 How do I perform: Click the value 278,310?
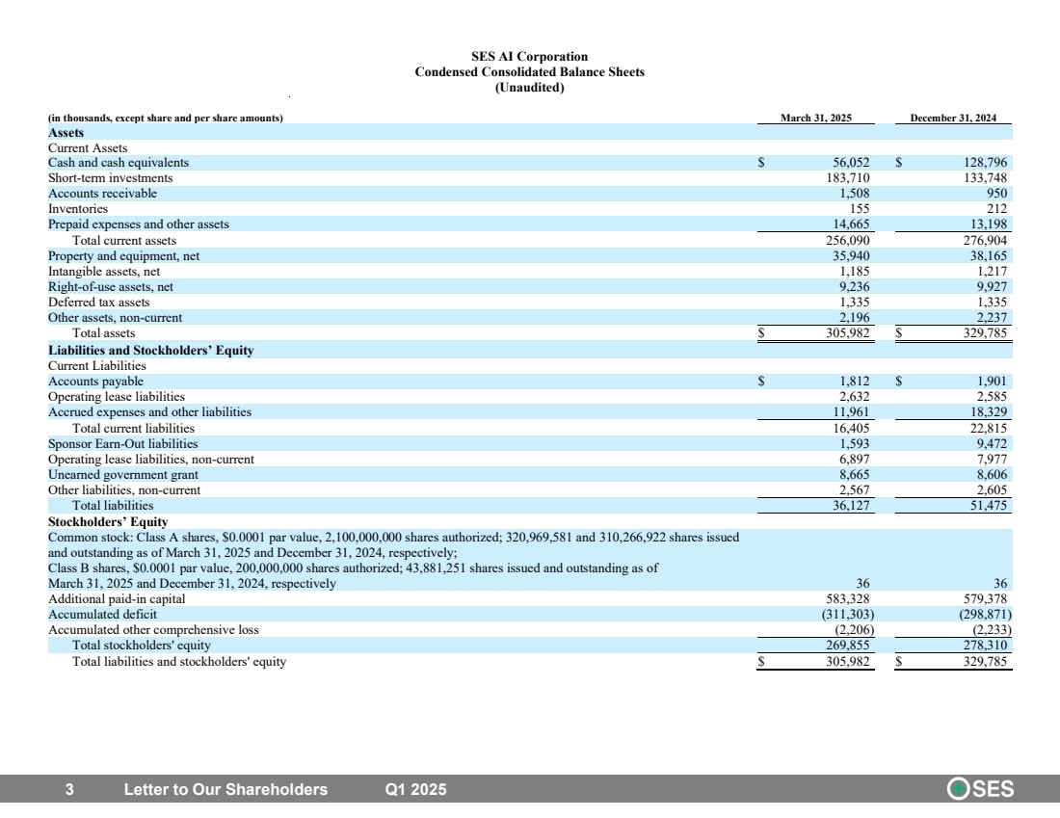[x=985, y=645]
